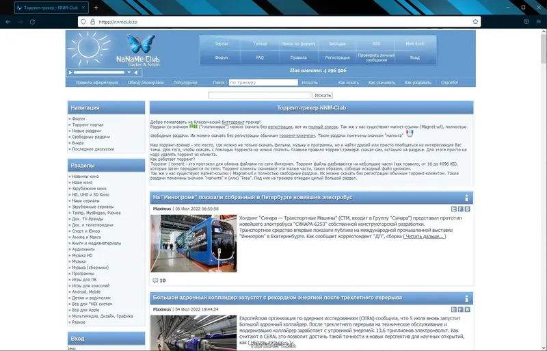Open Свободные раздачи in Навигация
The width and height of the screenshot is (547, 351).
click(x=91, y=137)
